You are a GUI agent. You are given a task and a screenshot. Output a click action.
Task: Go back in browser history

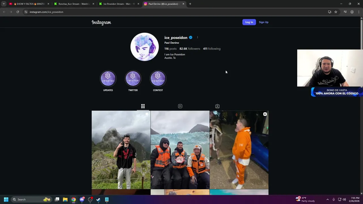point(4,12)
